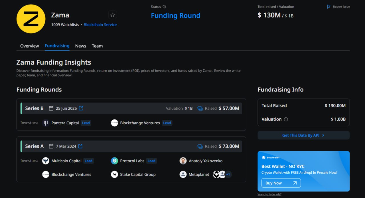The width and height of the screenshot is (365, 198).
Task: Click the Protocol Labs logo icon
Action: point(114,161)
